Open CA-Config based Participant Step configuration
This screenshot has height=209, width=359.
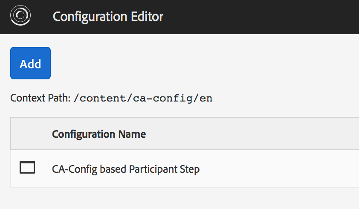[x=126, y=169]
